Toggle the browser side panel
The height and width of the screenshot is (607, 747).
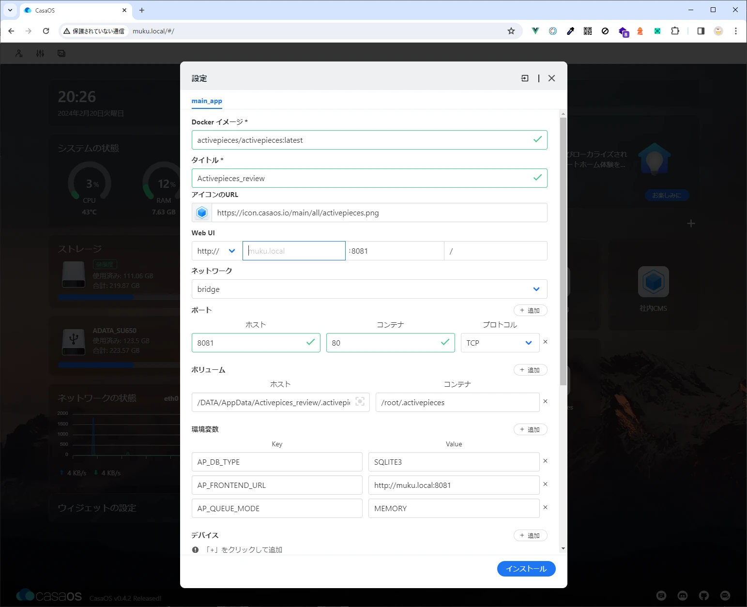pos(701,31)
